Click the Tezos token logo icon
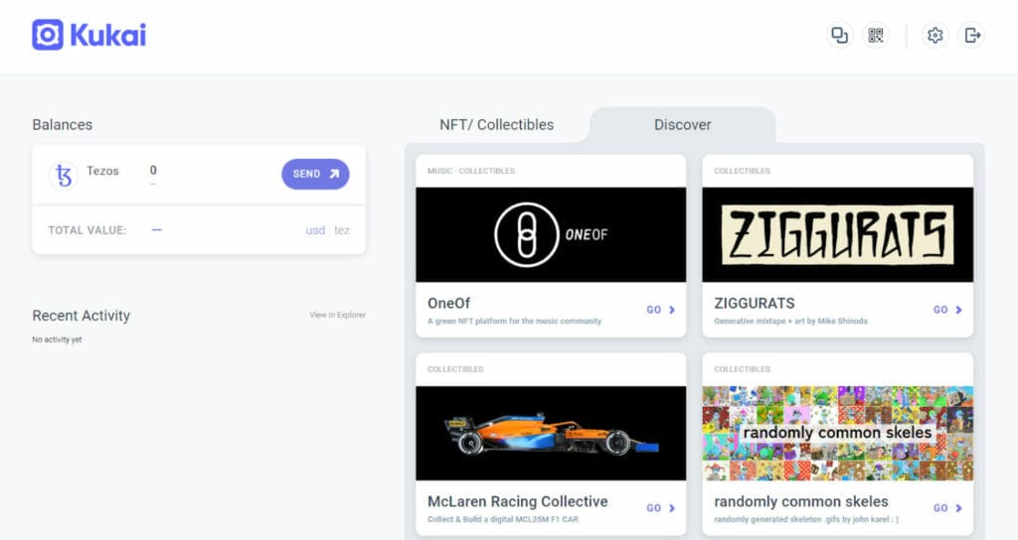This screenshot has width=1018, height=540. pyautogui.click(x=64, y=175)
